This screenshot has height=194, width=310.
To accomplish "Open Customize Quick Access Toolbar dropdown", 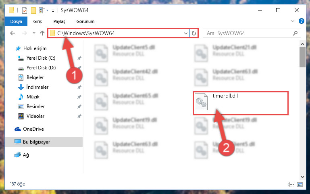I will click(x=53, y=10).
